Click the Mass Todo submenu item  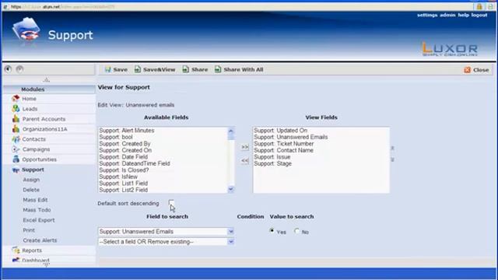tap(37, 210)
